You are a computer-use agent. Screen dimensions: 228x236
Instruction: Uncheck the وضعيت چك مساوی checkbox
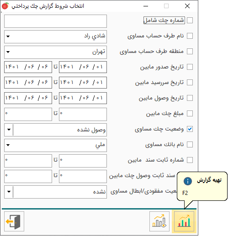coord(190,129)
